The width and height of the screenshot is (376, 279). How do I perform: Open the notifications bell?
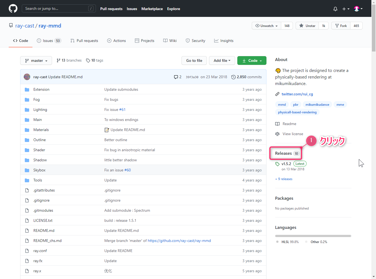335,9
